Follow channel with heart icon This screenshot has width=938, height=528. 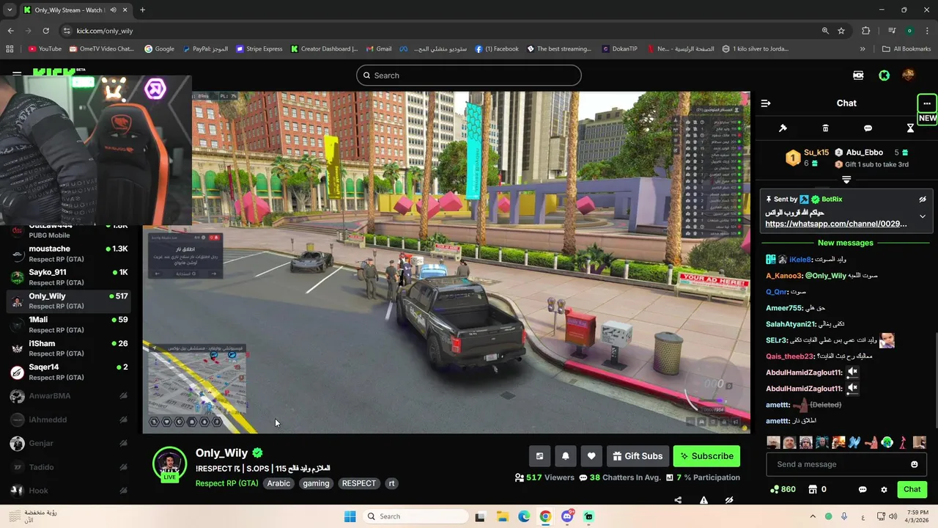(591, 456)
